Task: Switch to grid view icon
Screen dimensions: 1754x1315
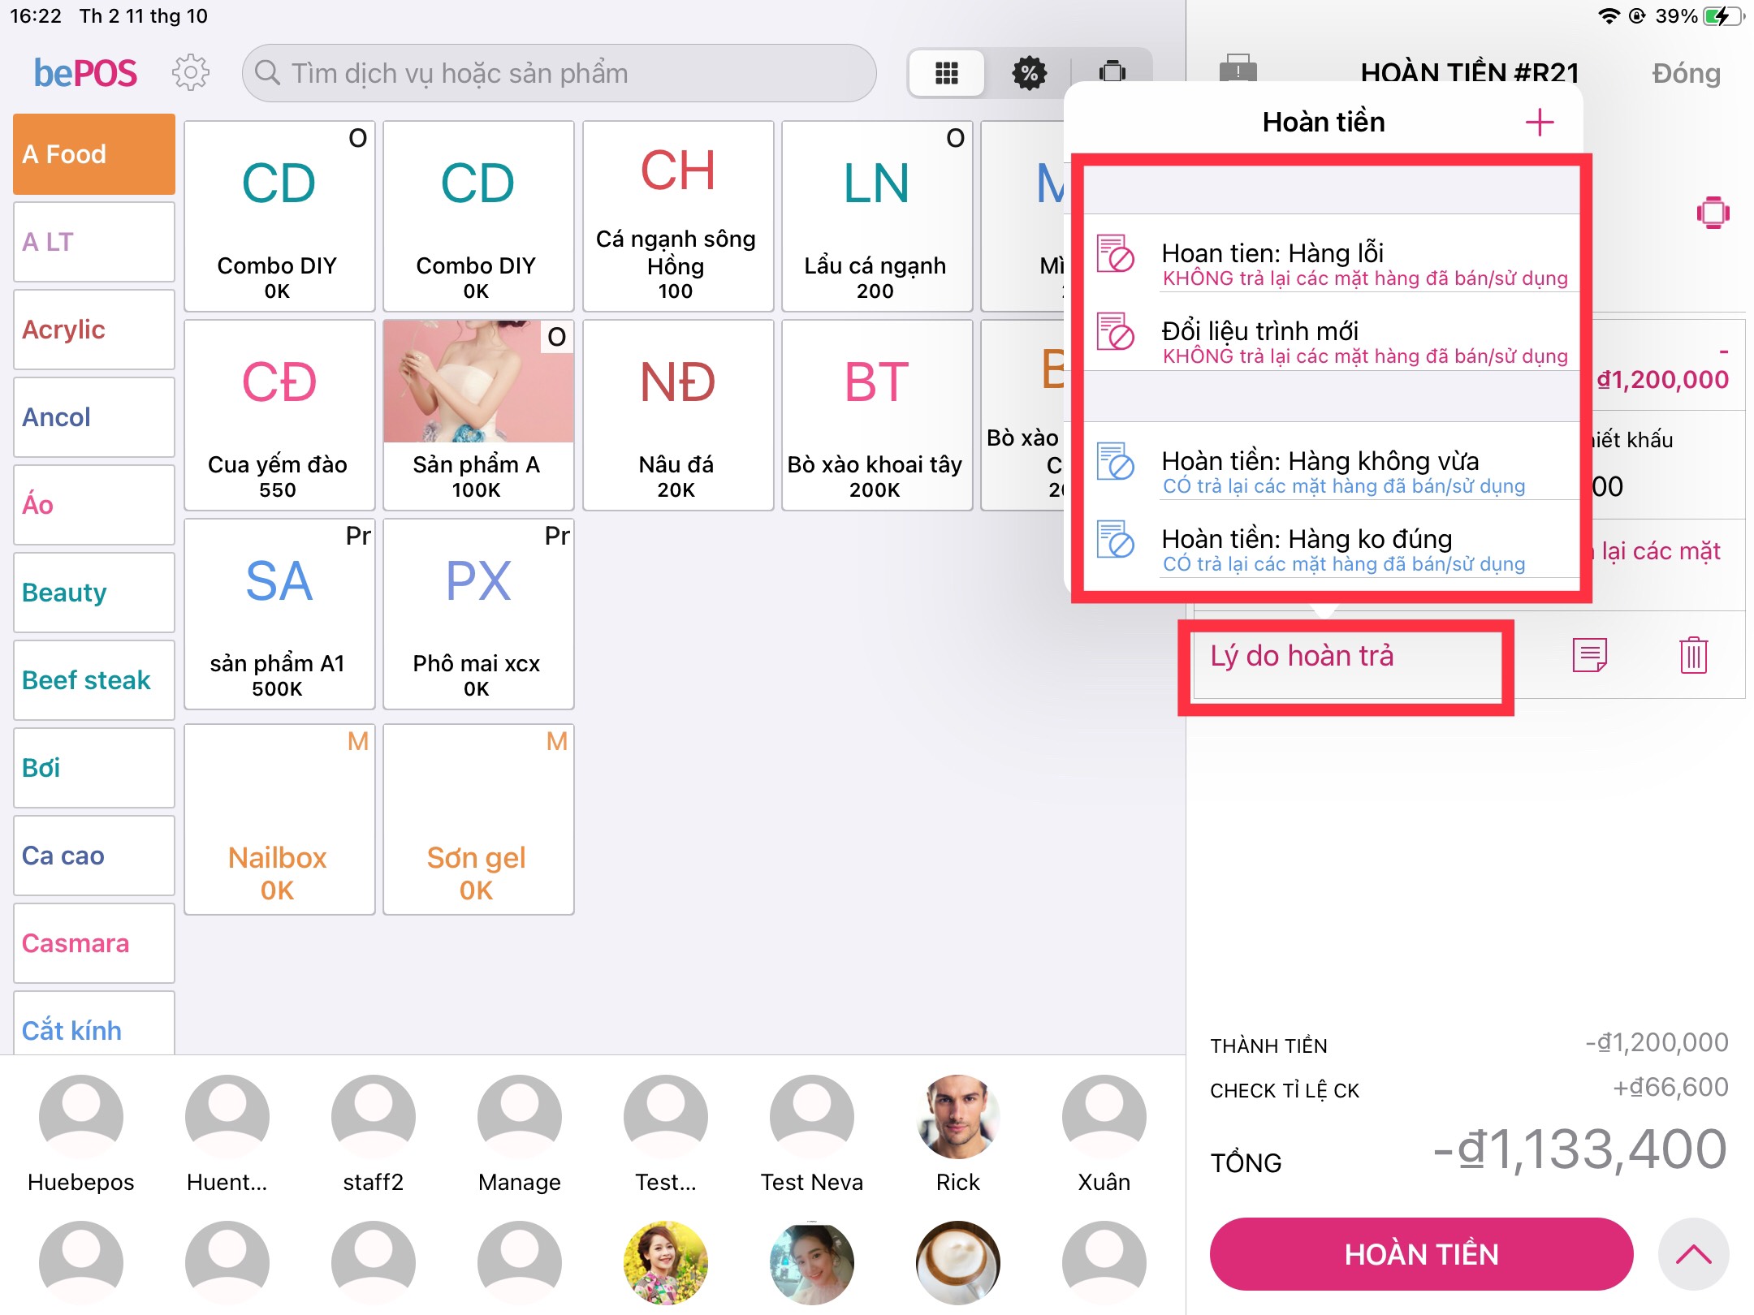Action: coord(947,73)
